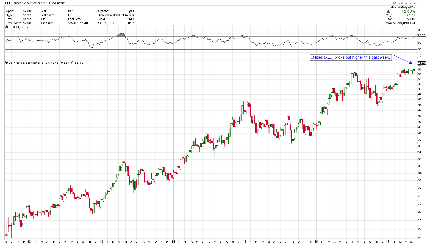Click the Options value 'yes'
The height and width of the screenshot is (244, 430).
(x=132, y=11)
